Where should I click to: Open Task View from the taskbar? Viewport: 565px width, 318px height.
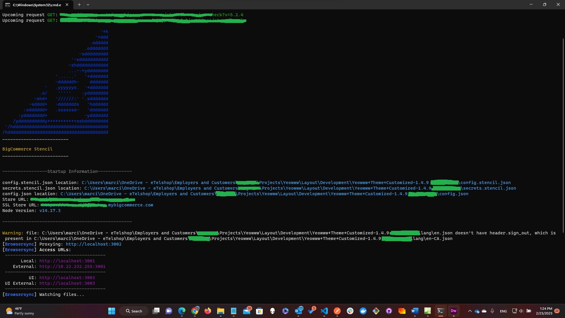[156, 311]
